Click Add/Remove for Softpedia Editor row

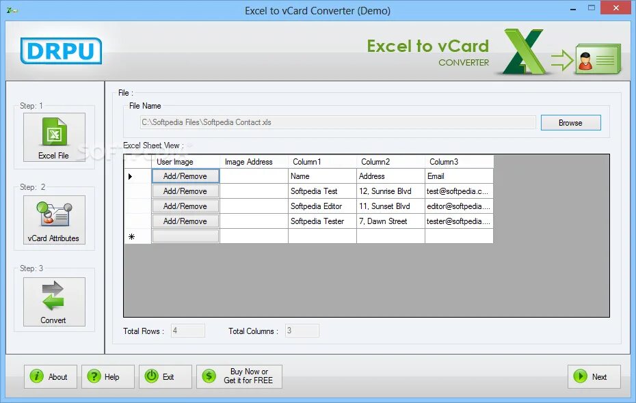point(185,206)
